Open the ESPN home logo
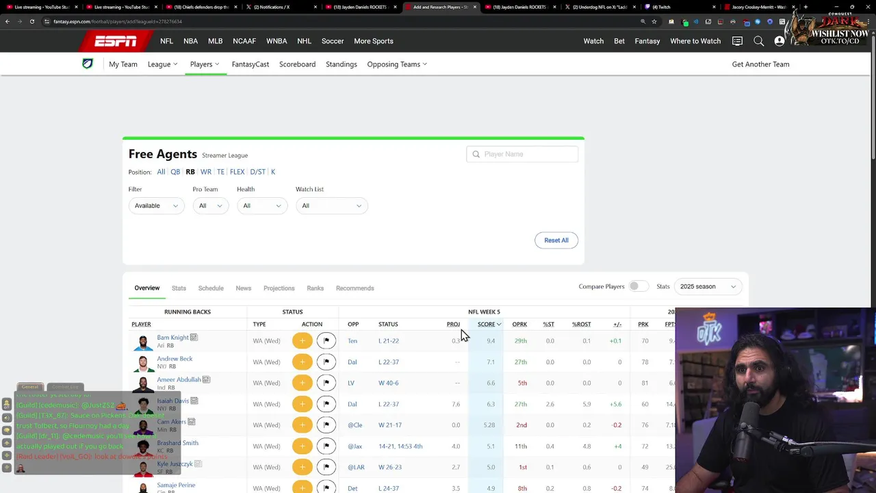The image size is (876, 493). tap(115, 41)
